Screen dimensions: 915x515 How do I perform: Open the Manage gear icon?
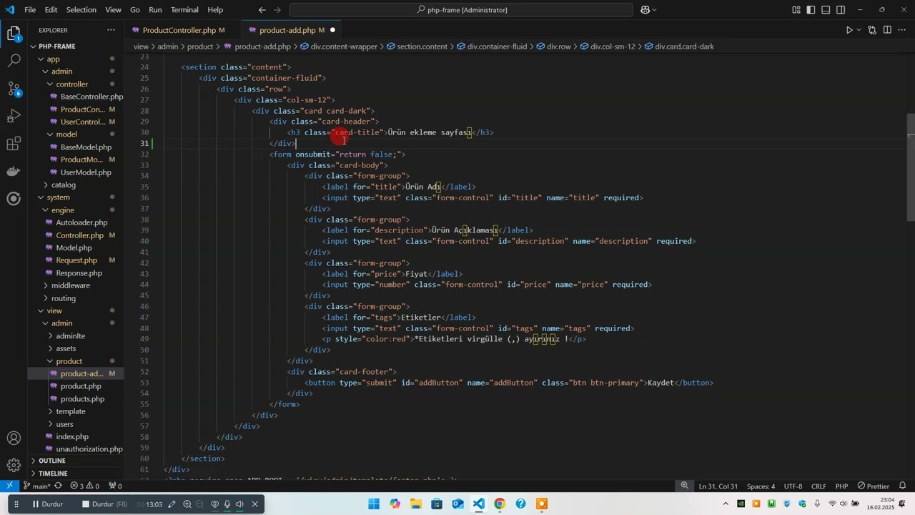(14, 466)
